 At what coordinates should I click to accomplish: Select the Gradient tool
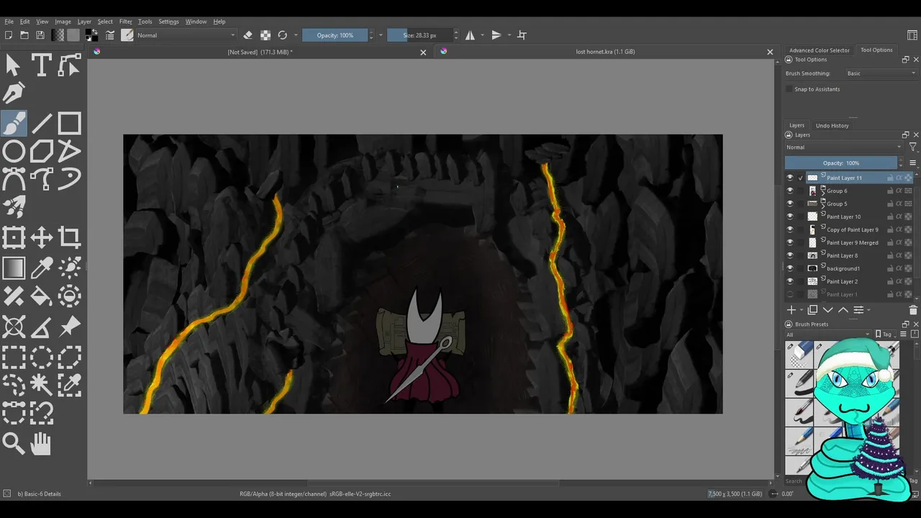pos(14,268)
